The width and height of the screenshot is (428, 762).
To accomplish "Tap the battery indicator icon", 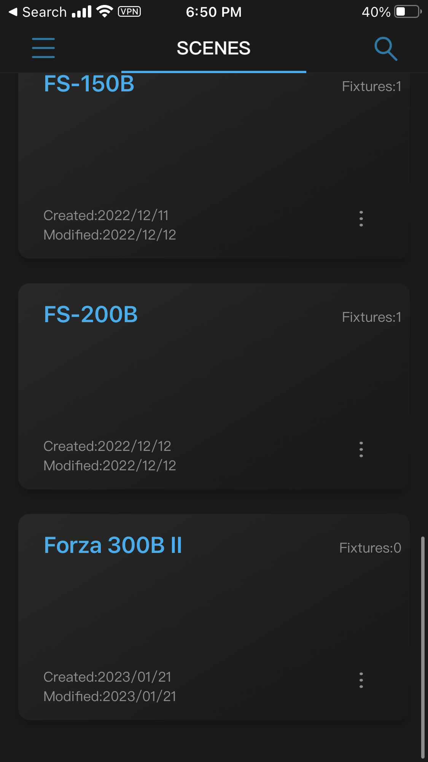I will pyautogui.click(x=407, y=12).
